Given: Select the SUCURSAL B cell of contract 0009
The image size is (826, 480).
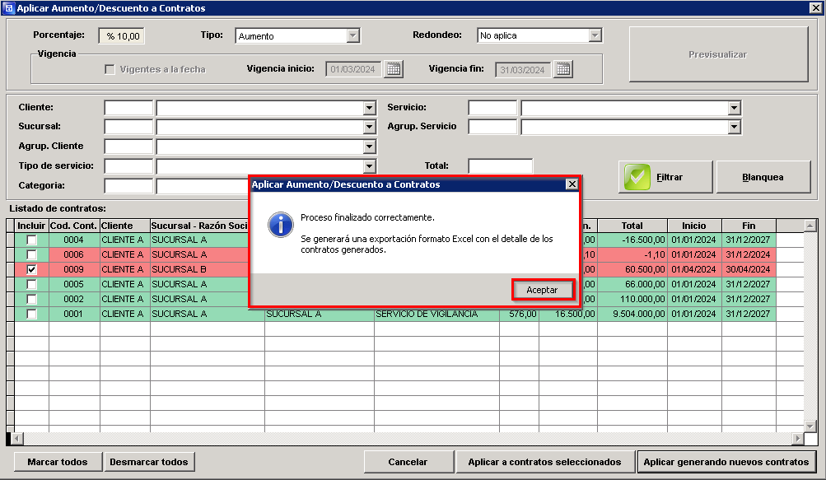Looking at the screenshot, I should (x=199, y=269).
